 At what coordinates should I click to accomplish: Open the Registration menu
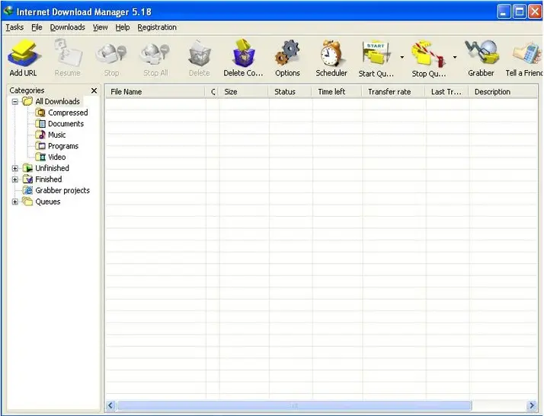(x=157, y=27)
